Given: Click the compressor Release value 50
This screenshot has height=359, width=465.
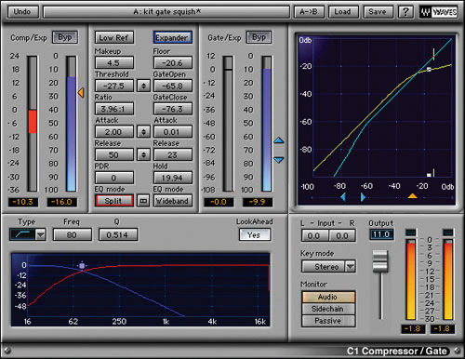Looking at the screenshot, I should tap(114, 154).
